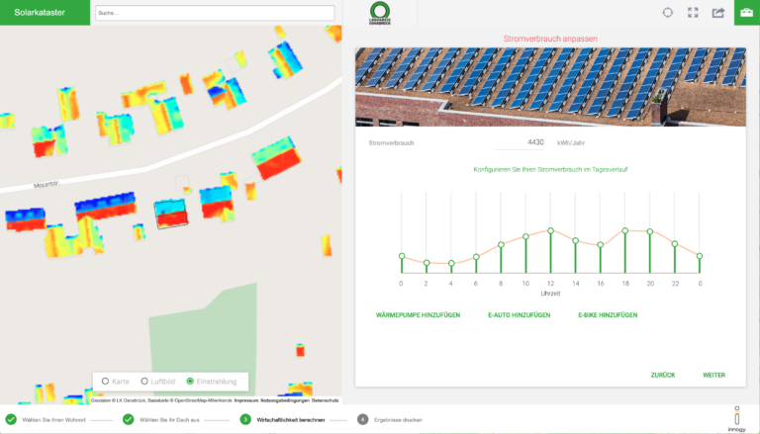This screenshot has height=434, width=760.
Task: Open step 3 Wirtschaftlichkeit berechnen
Action: tap(290, 420)
